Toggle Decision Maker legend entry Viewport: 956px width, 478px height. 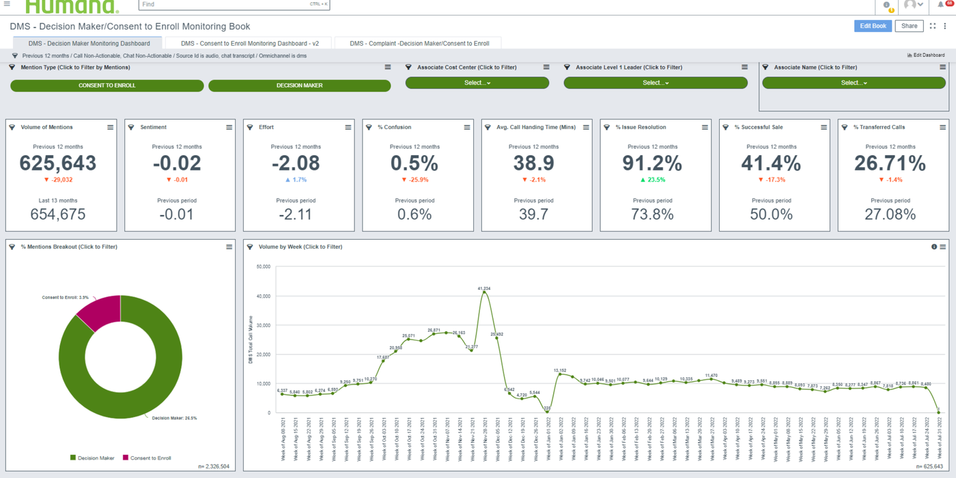pyautogui.click(x=92, y=458)
